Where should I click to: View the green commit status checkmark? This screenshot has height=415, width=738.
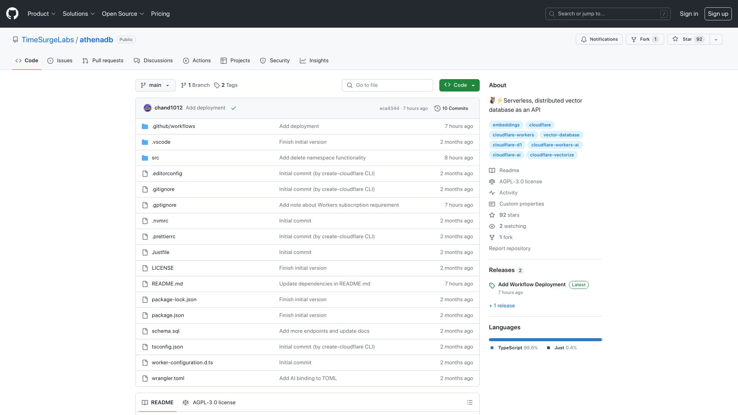pyautogui.click(x=234, y=108)
